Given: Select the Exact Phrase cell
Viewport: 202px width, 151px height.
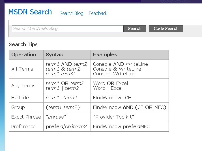Looking at the screenshot, I should click(x=26, y=117).
